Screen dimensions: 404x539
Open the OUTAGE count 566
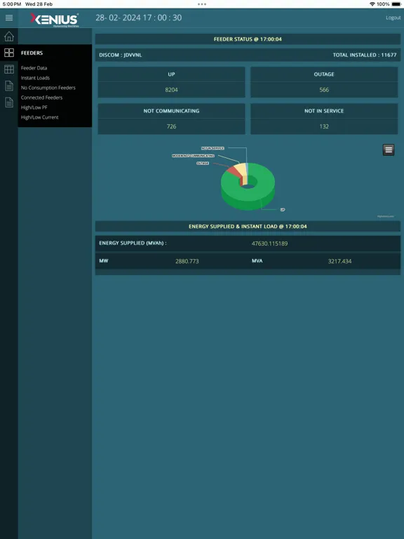click(x=324, y=90)
